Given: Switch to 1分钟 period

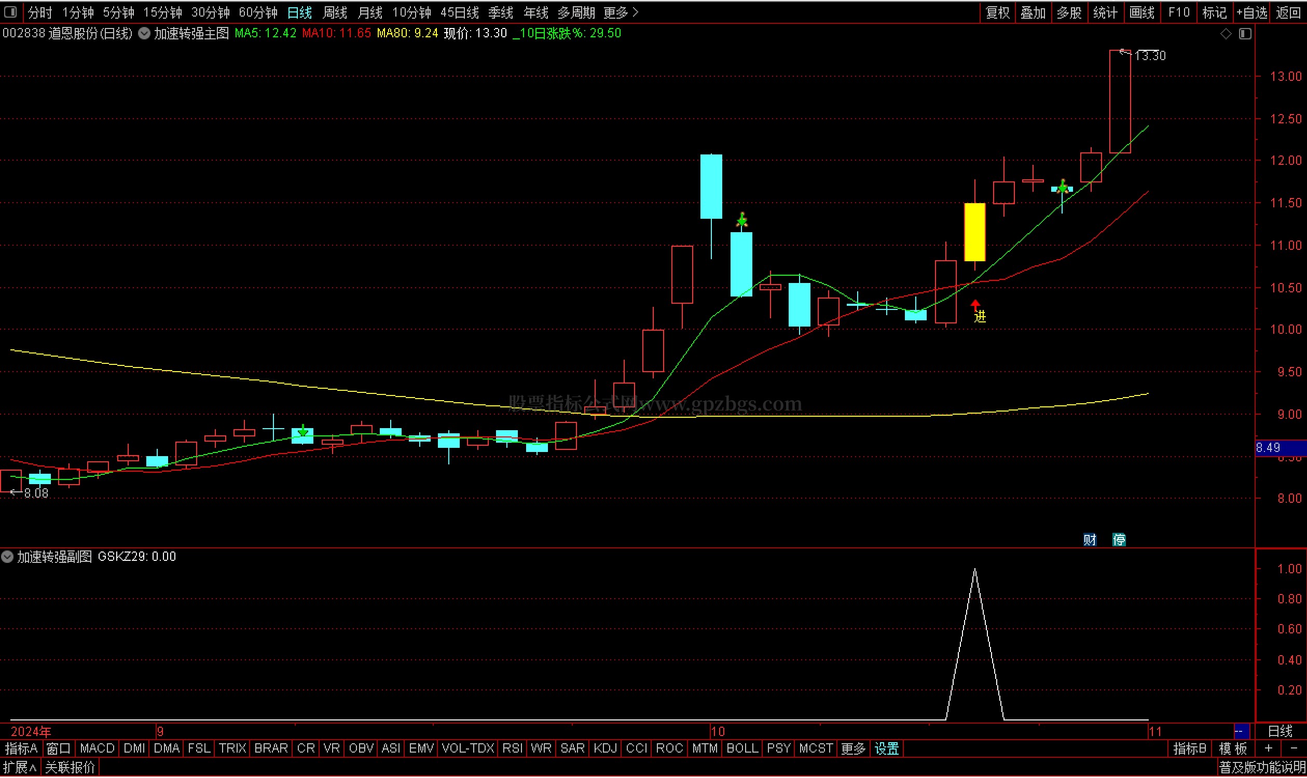Looking at the screenshot, I should click(78, 12).
